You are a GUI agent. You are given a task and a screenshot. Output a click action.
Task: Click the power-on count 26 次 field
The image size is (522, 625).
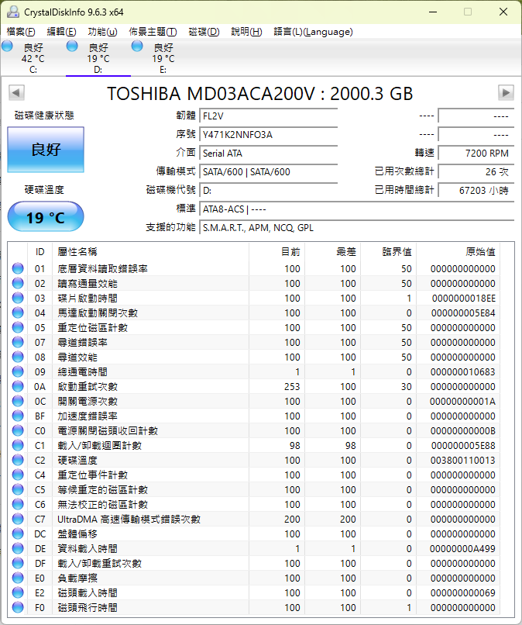click(x=476, y=172)
